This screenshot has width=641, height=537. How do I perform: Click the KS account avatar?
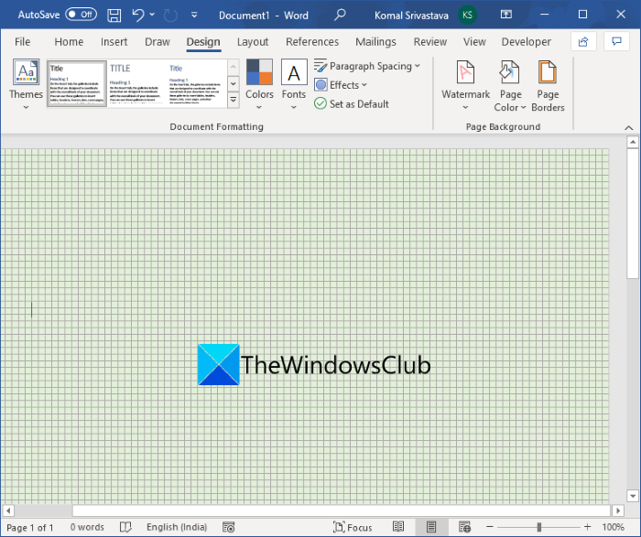coord(467,16)
